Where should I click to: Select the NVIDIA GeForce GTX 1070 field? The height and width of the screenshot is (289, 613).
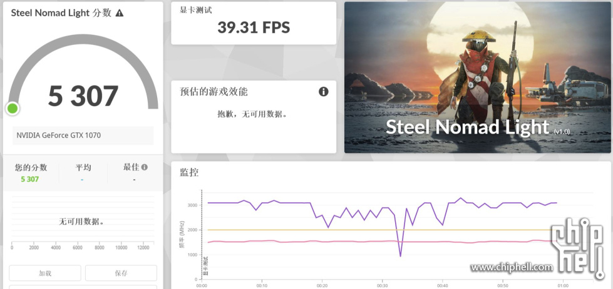pyautogui.click(x=83, y=135)
